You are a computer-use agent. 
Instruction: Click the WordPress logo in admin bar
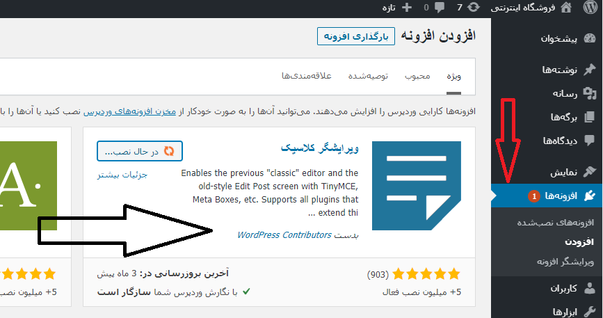point(590,7)
